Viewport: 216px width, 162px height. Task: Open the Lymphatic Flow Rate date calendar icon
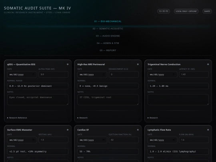coord(174,140)
